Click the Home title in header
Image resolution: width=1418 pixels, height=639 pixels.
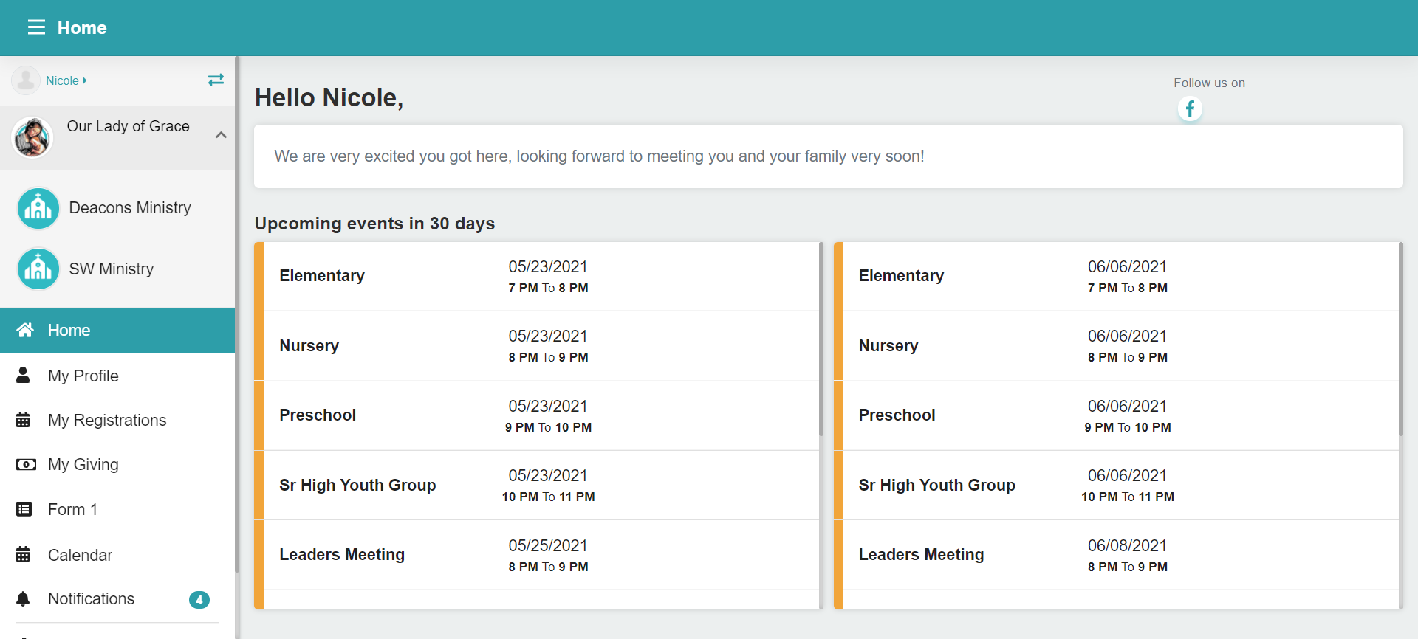82,28
